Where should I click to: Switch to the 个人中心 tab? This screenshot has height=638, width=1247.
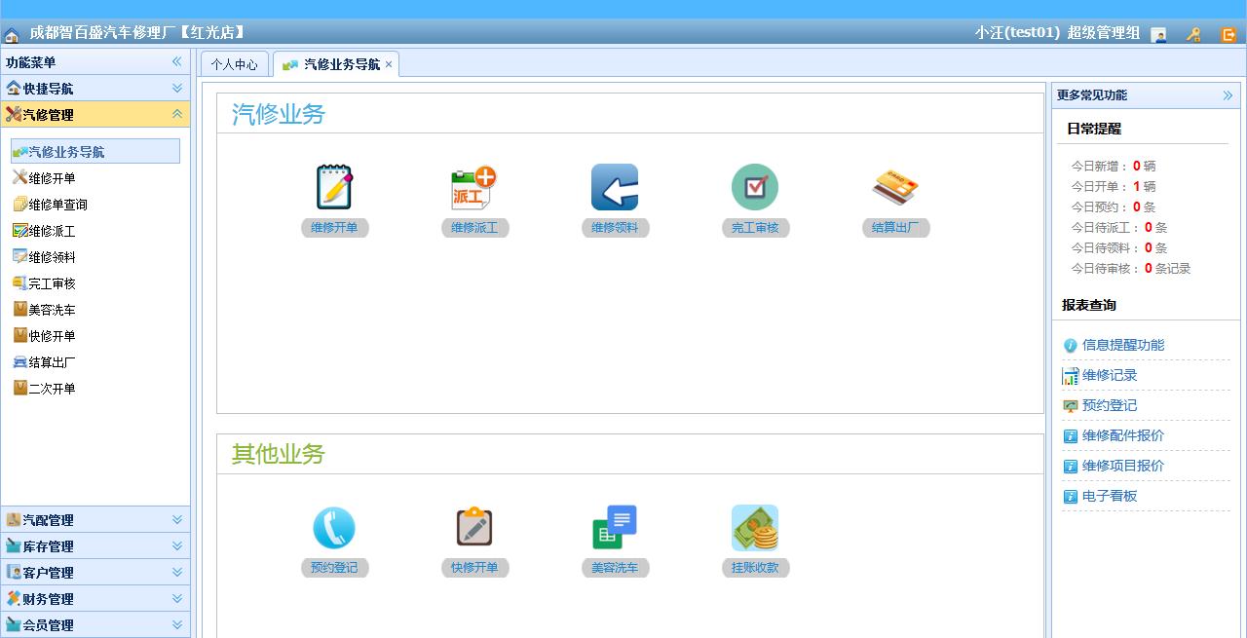pos(235,64)
